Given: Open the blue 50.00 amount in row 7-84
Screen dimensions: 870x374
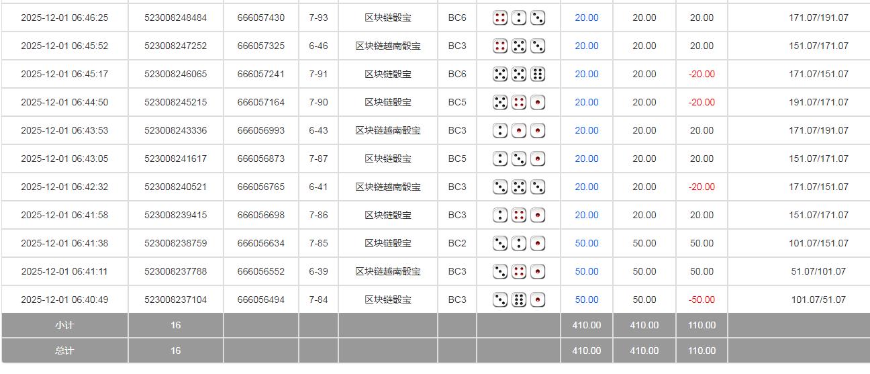Looking at the screenshot, I should 587,300.
